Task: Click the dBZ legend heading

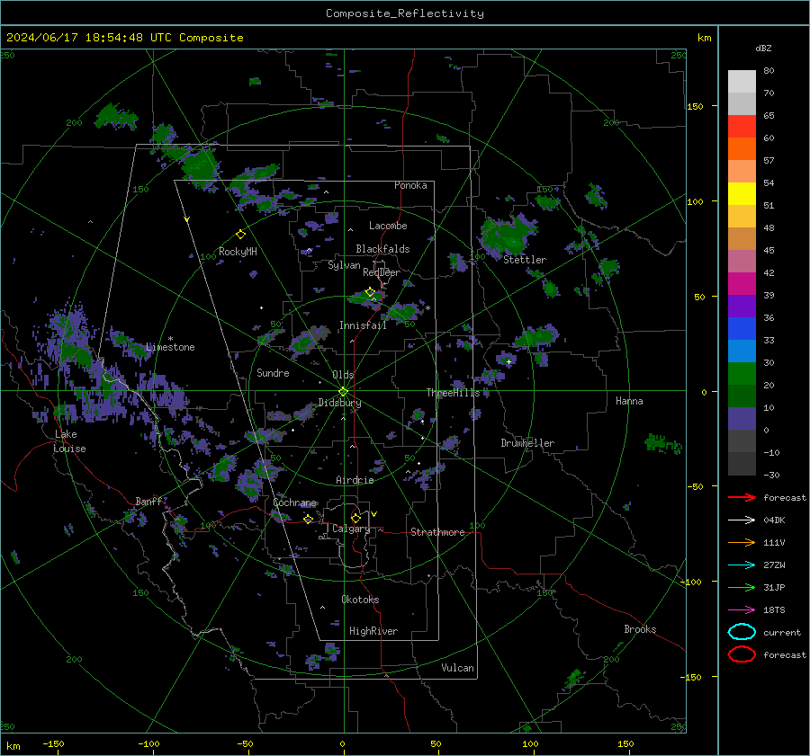Action: 763,48
